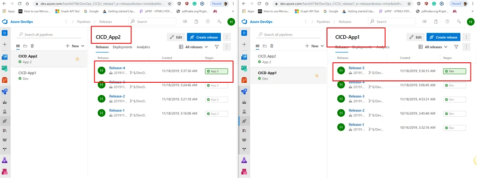Screen dimensions: 477x178
Task: Open Releases rocket icon in CICD_App2 window sidebar
Action: [x=5, y=121]
